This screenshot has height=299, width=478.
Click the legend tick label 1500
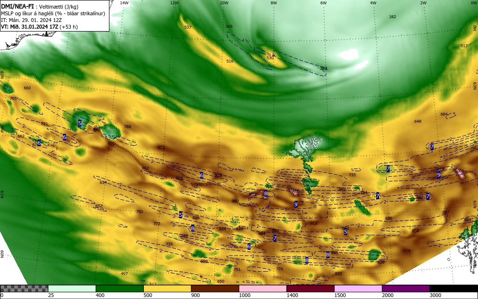[340, 295]
